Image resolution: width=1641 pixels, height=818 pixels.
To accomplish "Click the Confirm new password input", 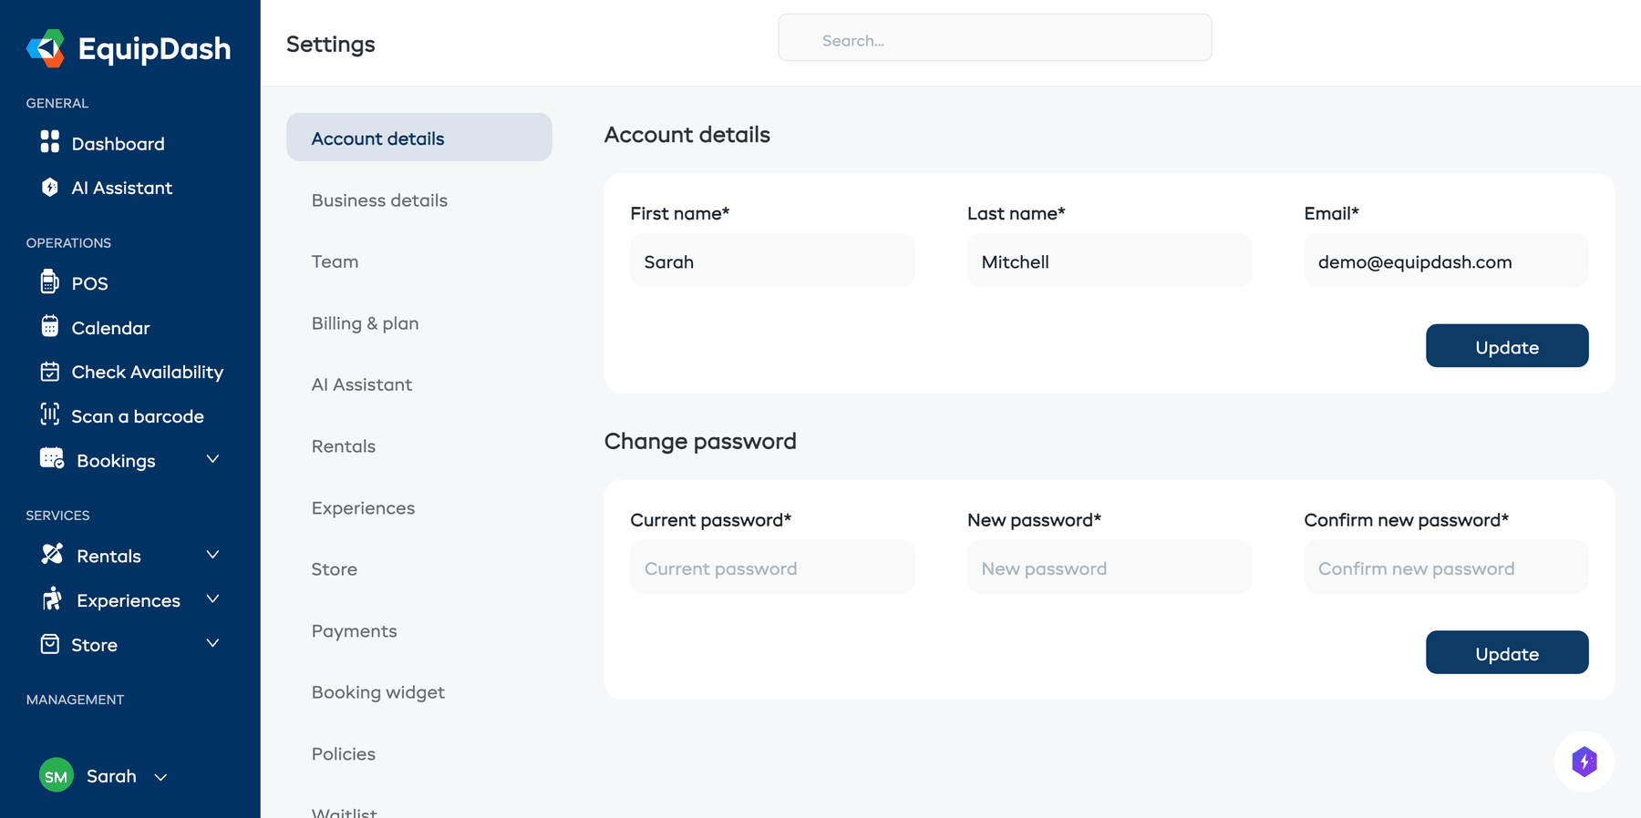I will point(1446,567).
